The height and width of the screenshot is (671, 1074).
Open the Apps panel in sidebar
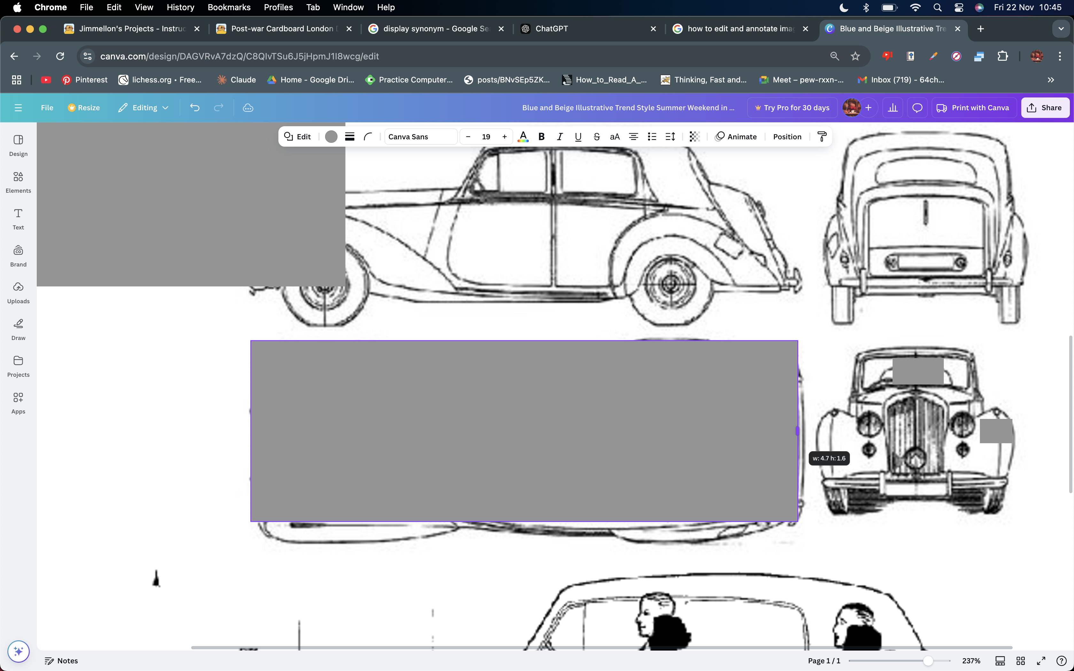click(18, 402)
